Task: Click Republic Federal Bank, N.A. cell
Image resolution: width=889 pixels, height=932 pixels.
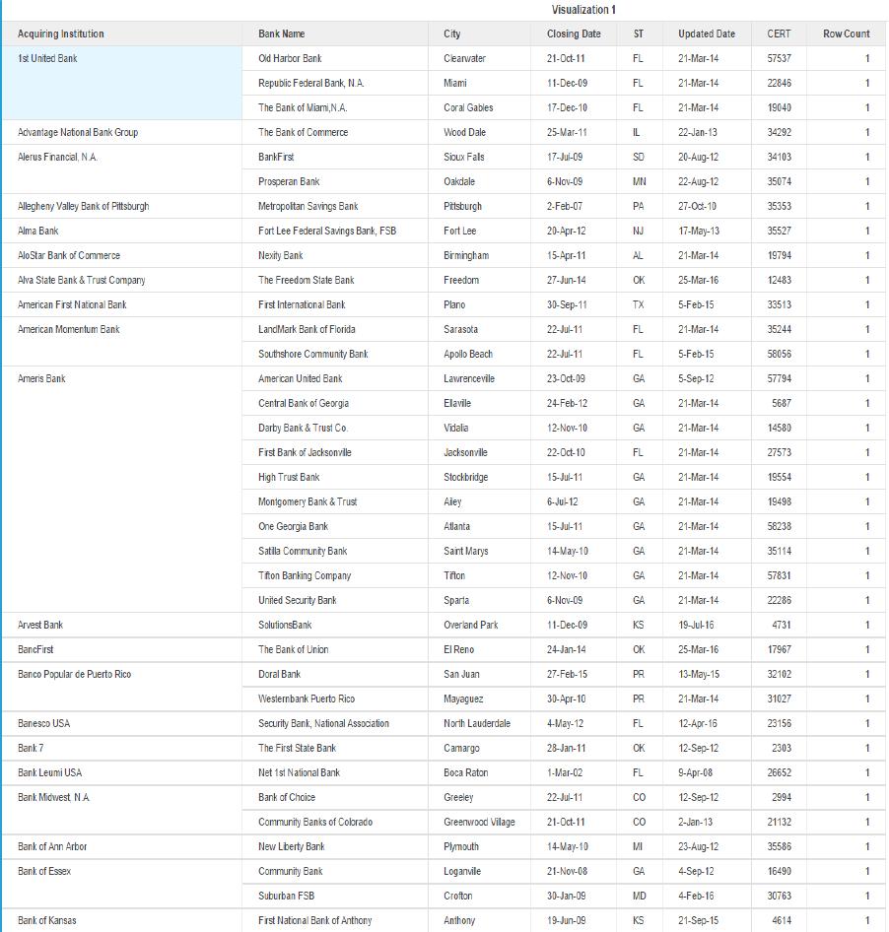Action: point(335,83)
